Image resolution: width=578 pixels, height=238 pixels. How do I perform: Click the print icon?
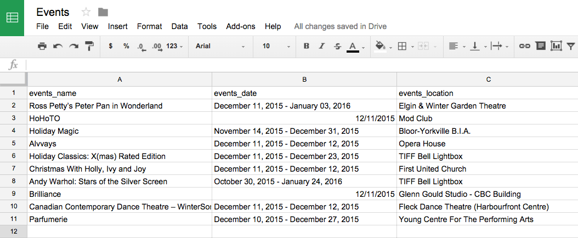click(42, 46)
